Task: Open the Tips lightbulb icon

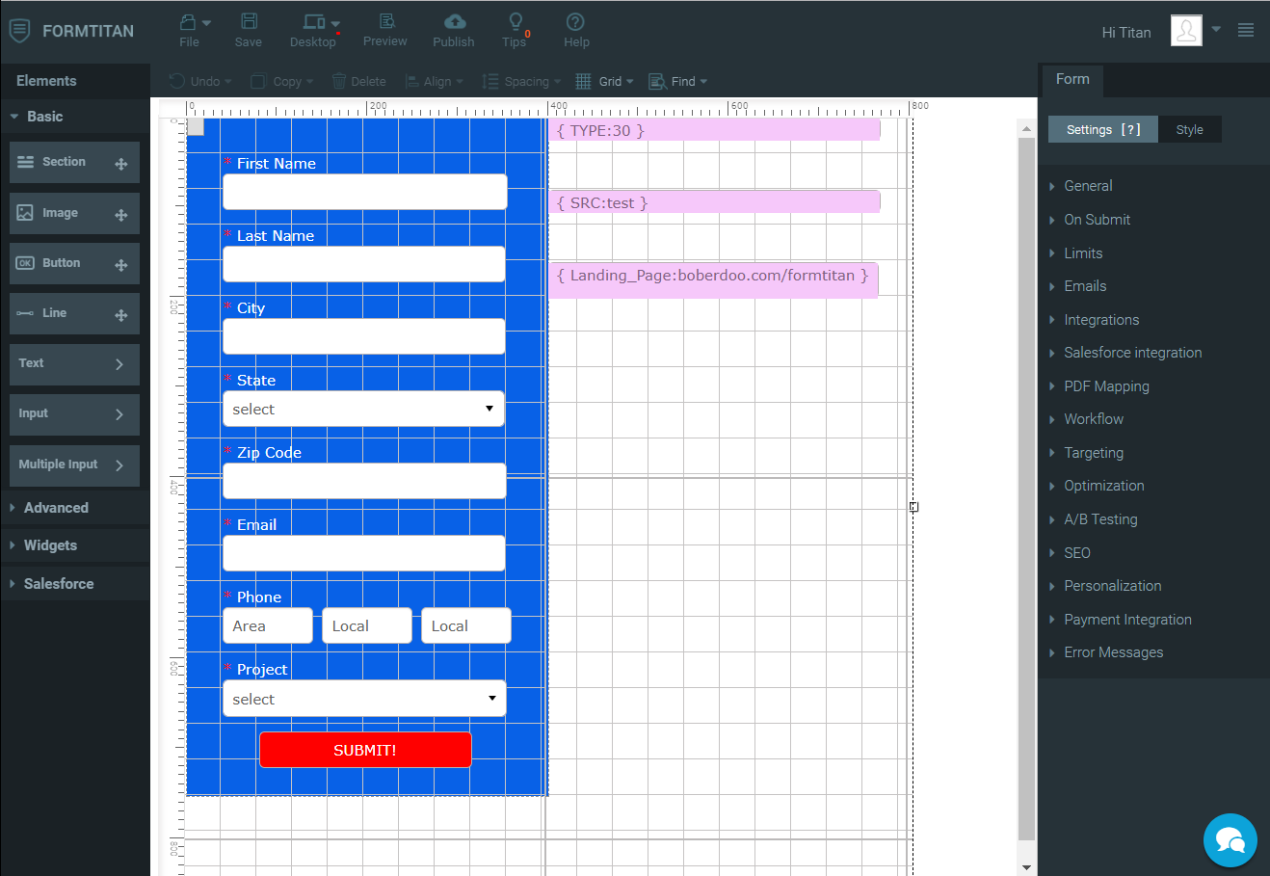Action: click(516, 22)
